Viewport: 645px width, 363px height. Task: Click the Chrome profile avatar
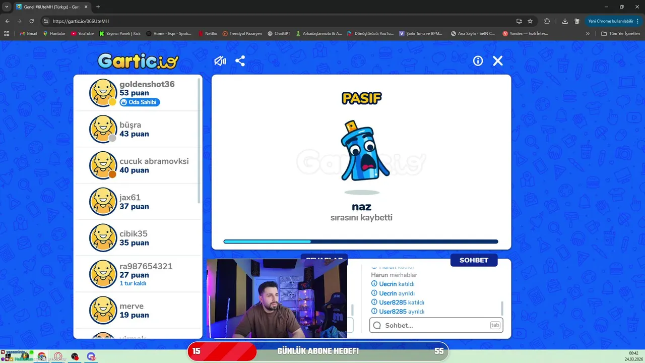point(577,21)
